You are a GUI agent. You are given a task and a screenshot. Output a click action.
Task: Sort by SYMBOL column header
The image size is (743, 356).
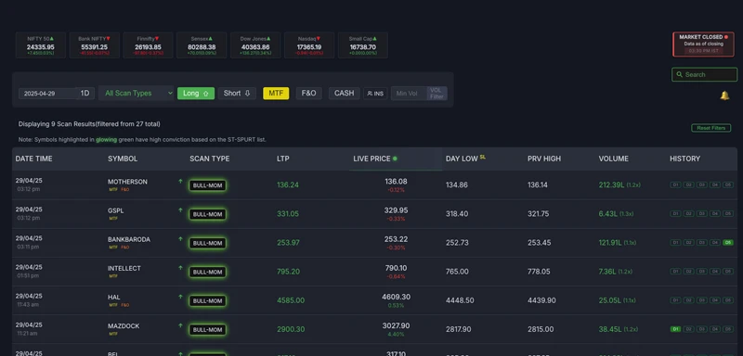123,159
